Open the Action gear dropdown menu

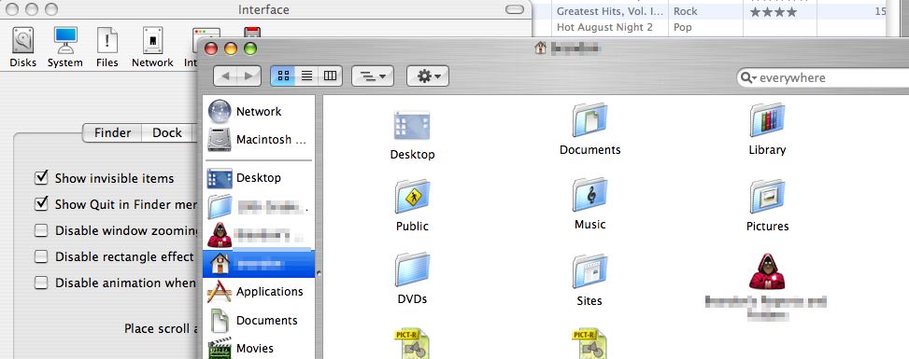[x=428, y=76]
